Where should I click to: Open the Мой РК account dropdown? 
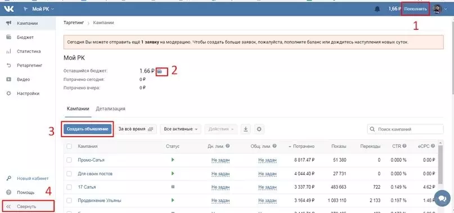tap(39, 9)
